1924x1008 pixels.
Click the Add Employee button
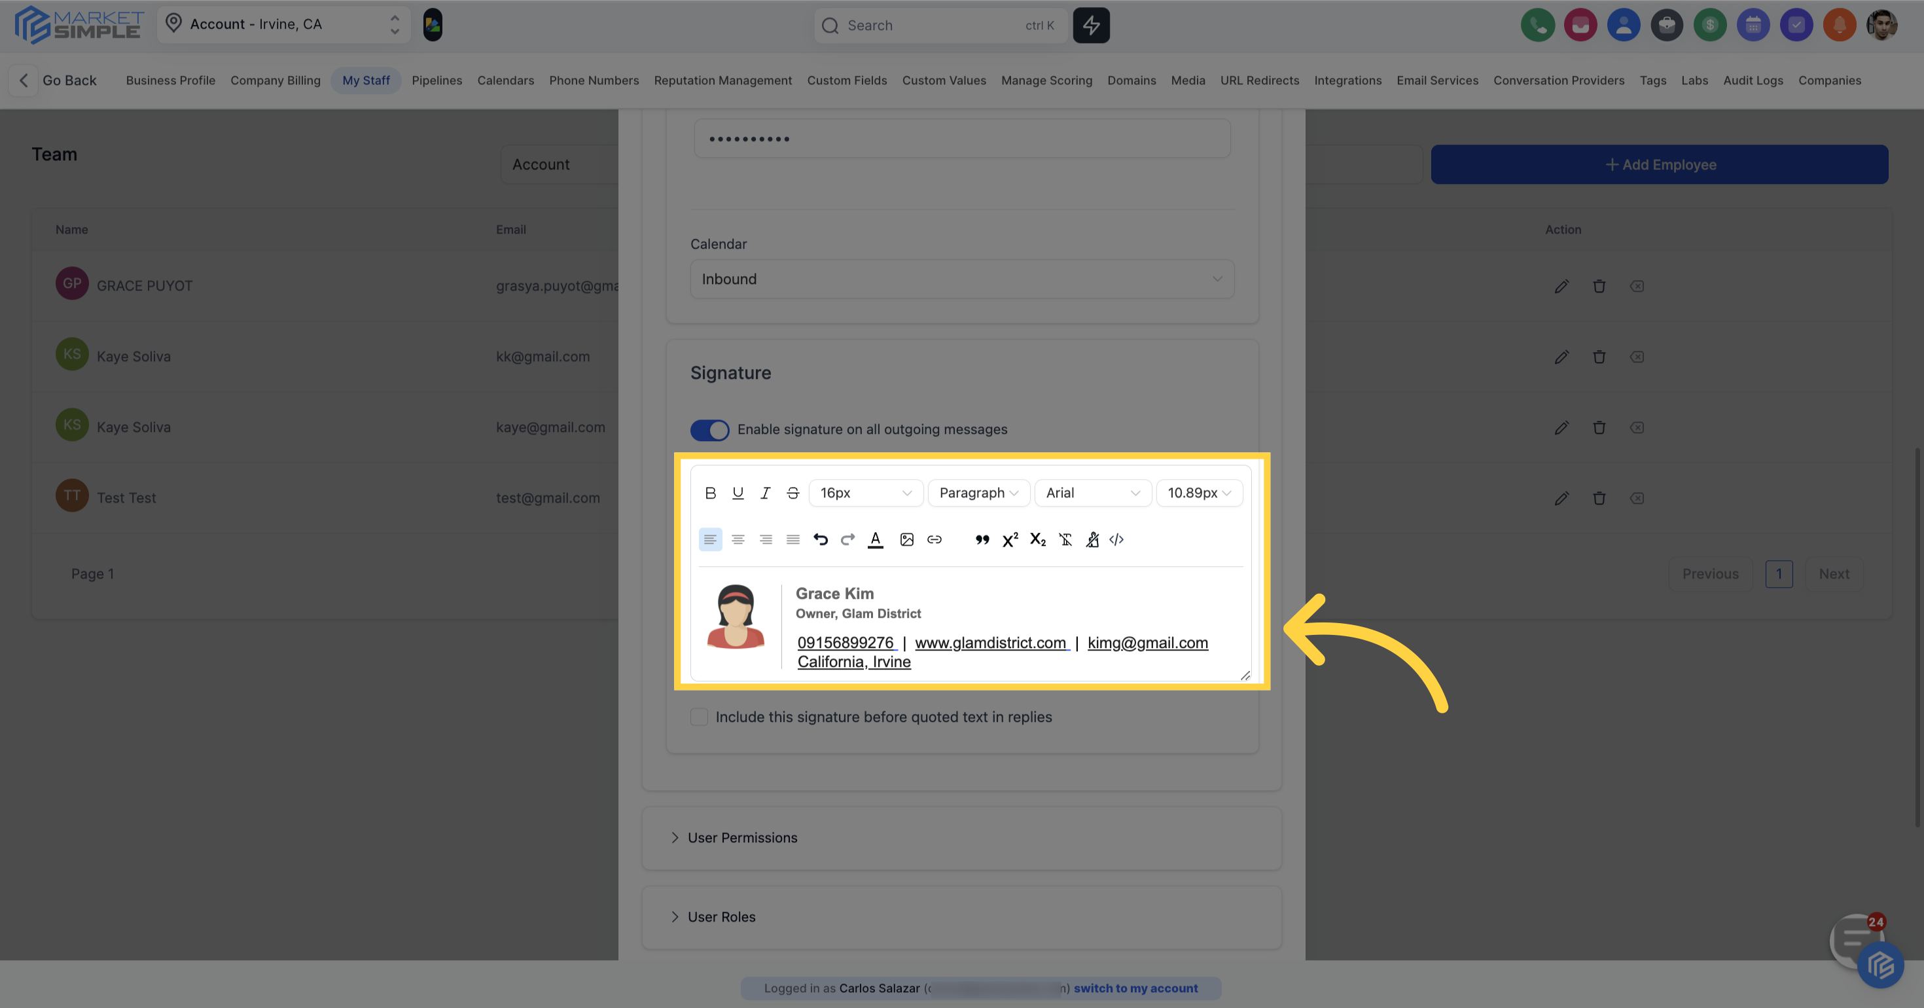click(x=1659, y=165)
